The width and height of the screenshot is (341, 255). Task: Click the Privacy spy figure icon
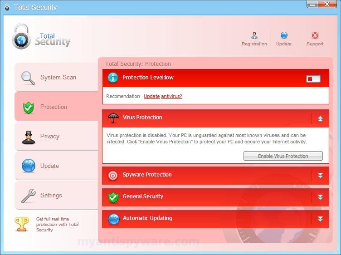pyautogui.click(x=29, y=137)
